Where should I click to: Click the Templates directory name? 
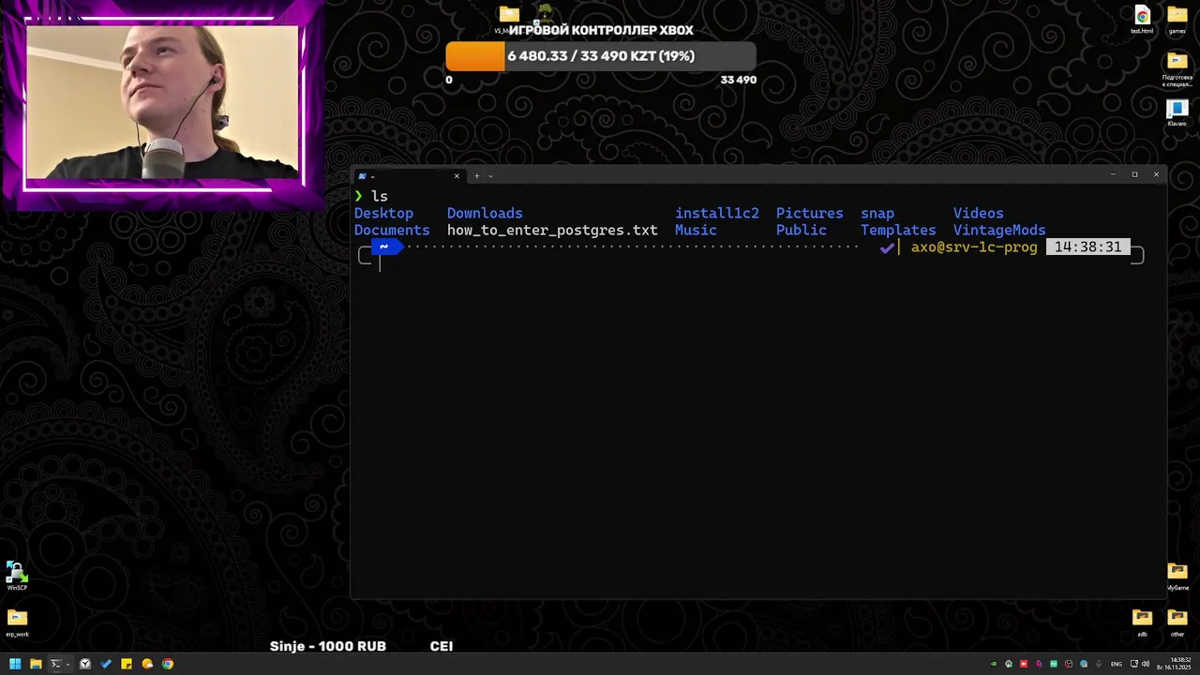point(898,230)
